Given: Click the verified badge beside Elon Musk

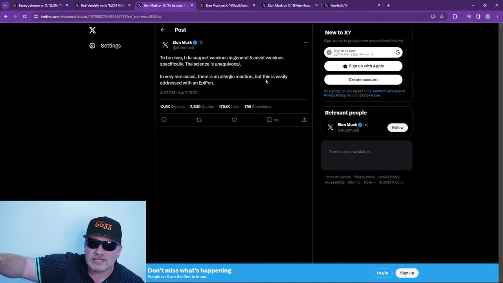Looking at the screenshot, I should (x=195, y=42).
